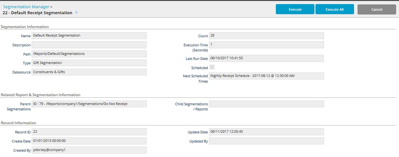Viewport: 399px width, 157px height.
Task: Click the Count label
Action: pyautogui.click(x=203, y=36)
